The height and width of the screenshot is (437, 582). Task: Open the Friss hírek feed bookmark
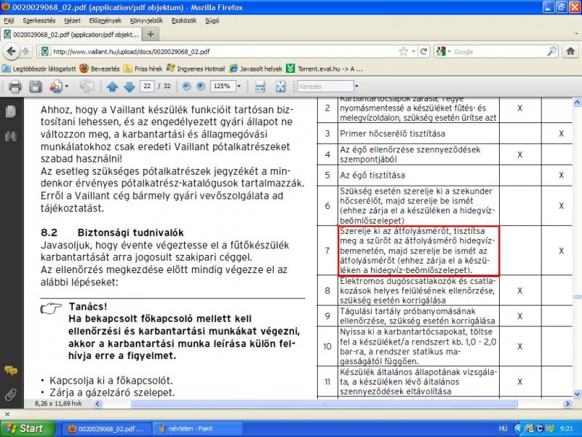point(143,68)
